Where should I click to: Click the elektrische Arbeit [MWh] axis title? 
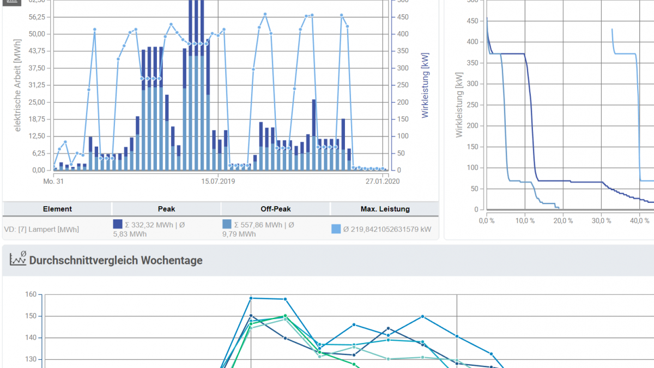click(18, 89)
